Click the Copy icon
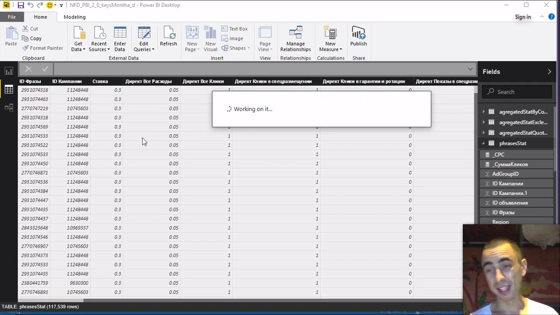Screen dimensions: 560x315 (25, 38)
